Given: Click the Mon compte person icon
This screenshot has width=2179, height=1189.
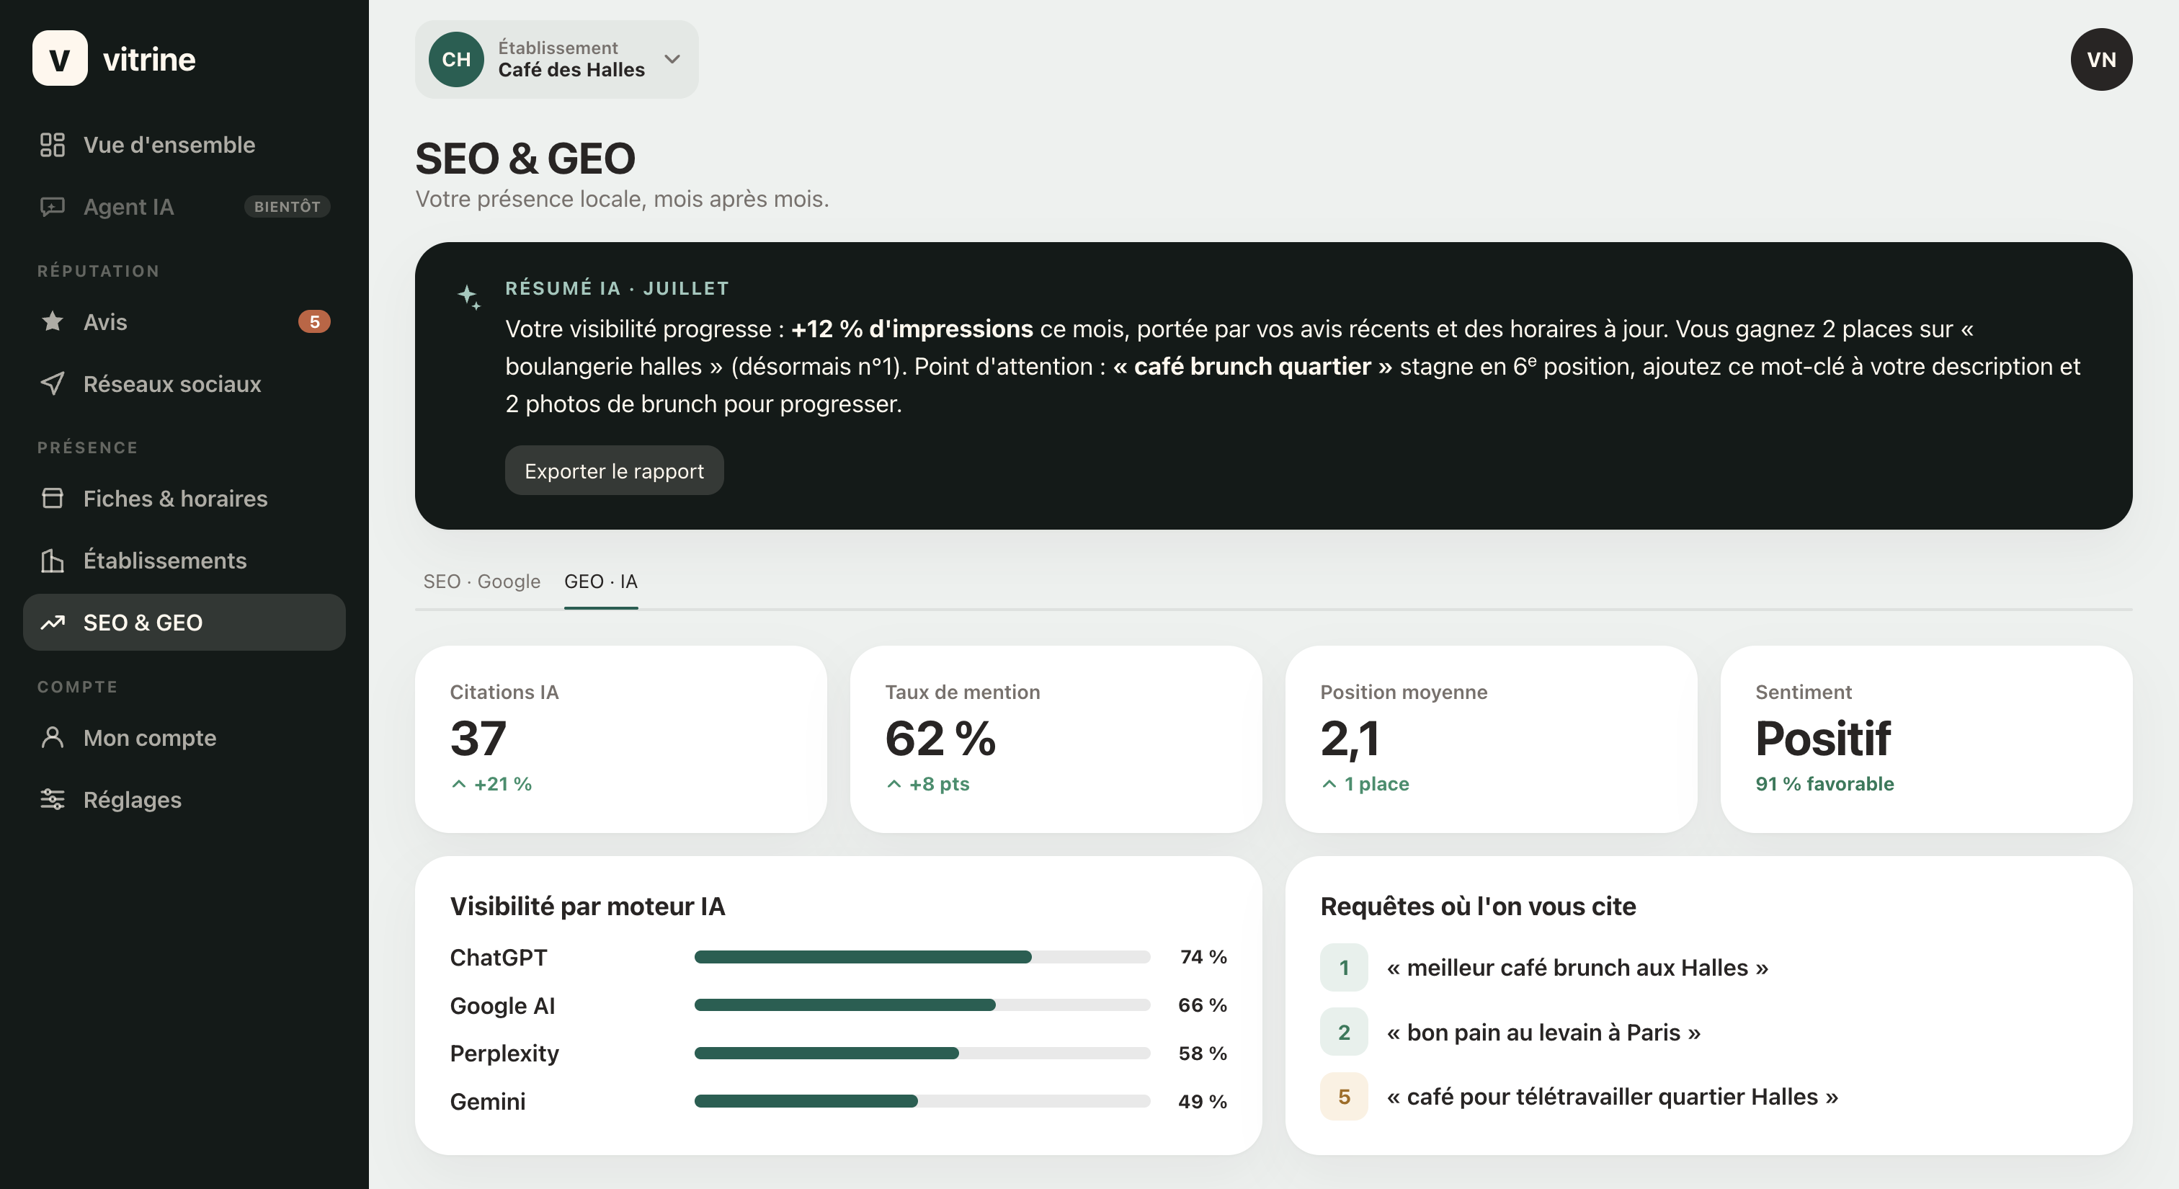Looking at the screenshot, I should point(53,737).
